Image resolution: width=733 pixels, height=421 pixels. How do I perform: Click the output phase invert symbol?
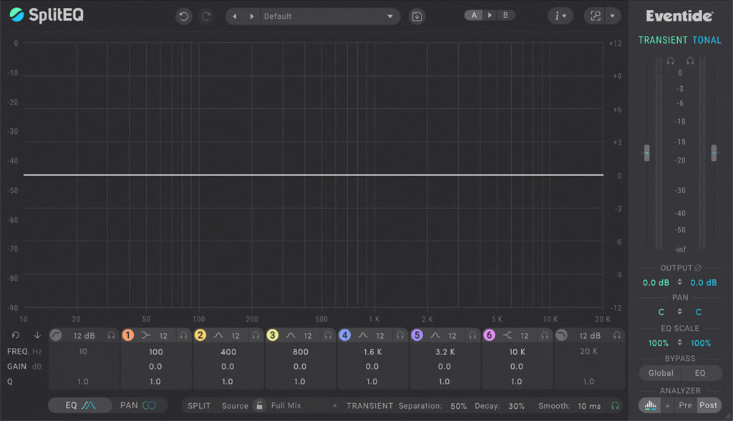[x=698, y=268]
